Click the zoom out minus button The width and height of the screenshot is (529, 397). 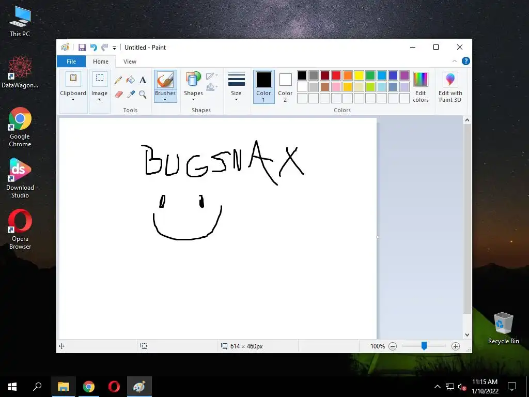point(393,346)
